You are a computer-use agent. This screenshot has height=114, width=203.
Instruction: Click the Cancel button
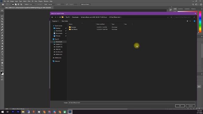[190, 106]
